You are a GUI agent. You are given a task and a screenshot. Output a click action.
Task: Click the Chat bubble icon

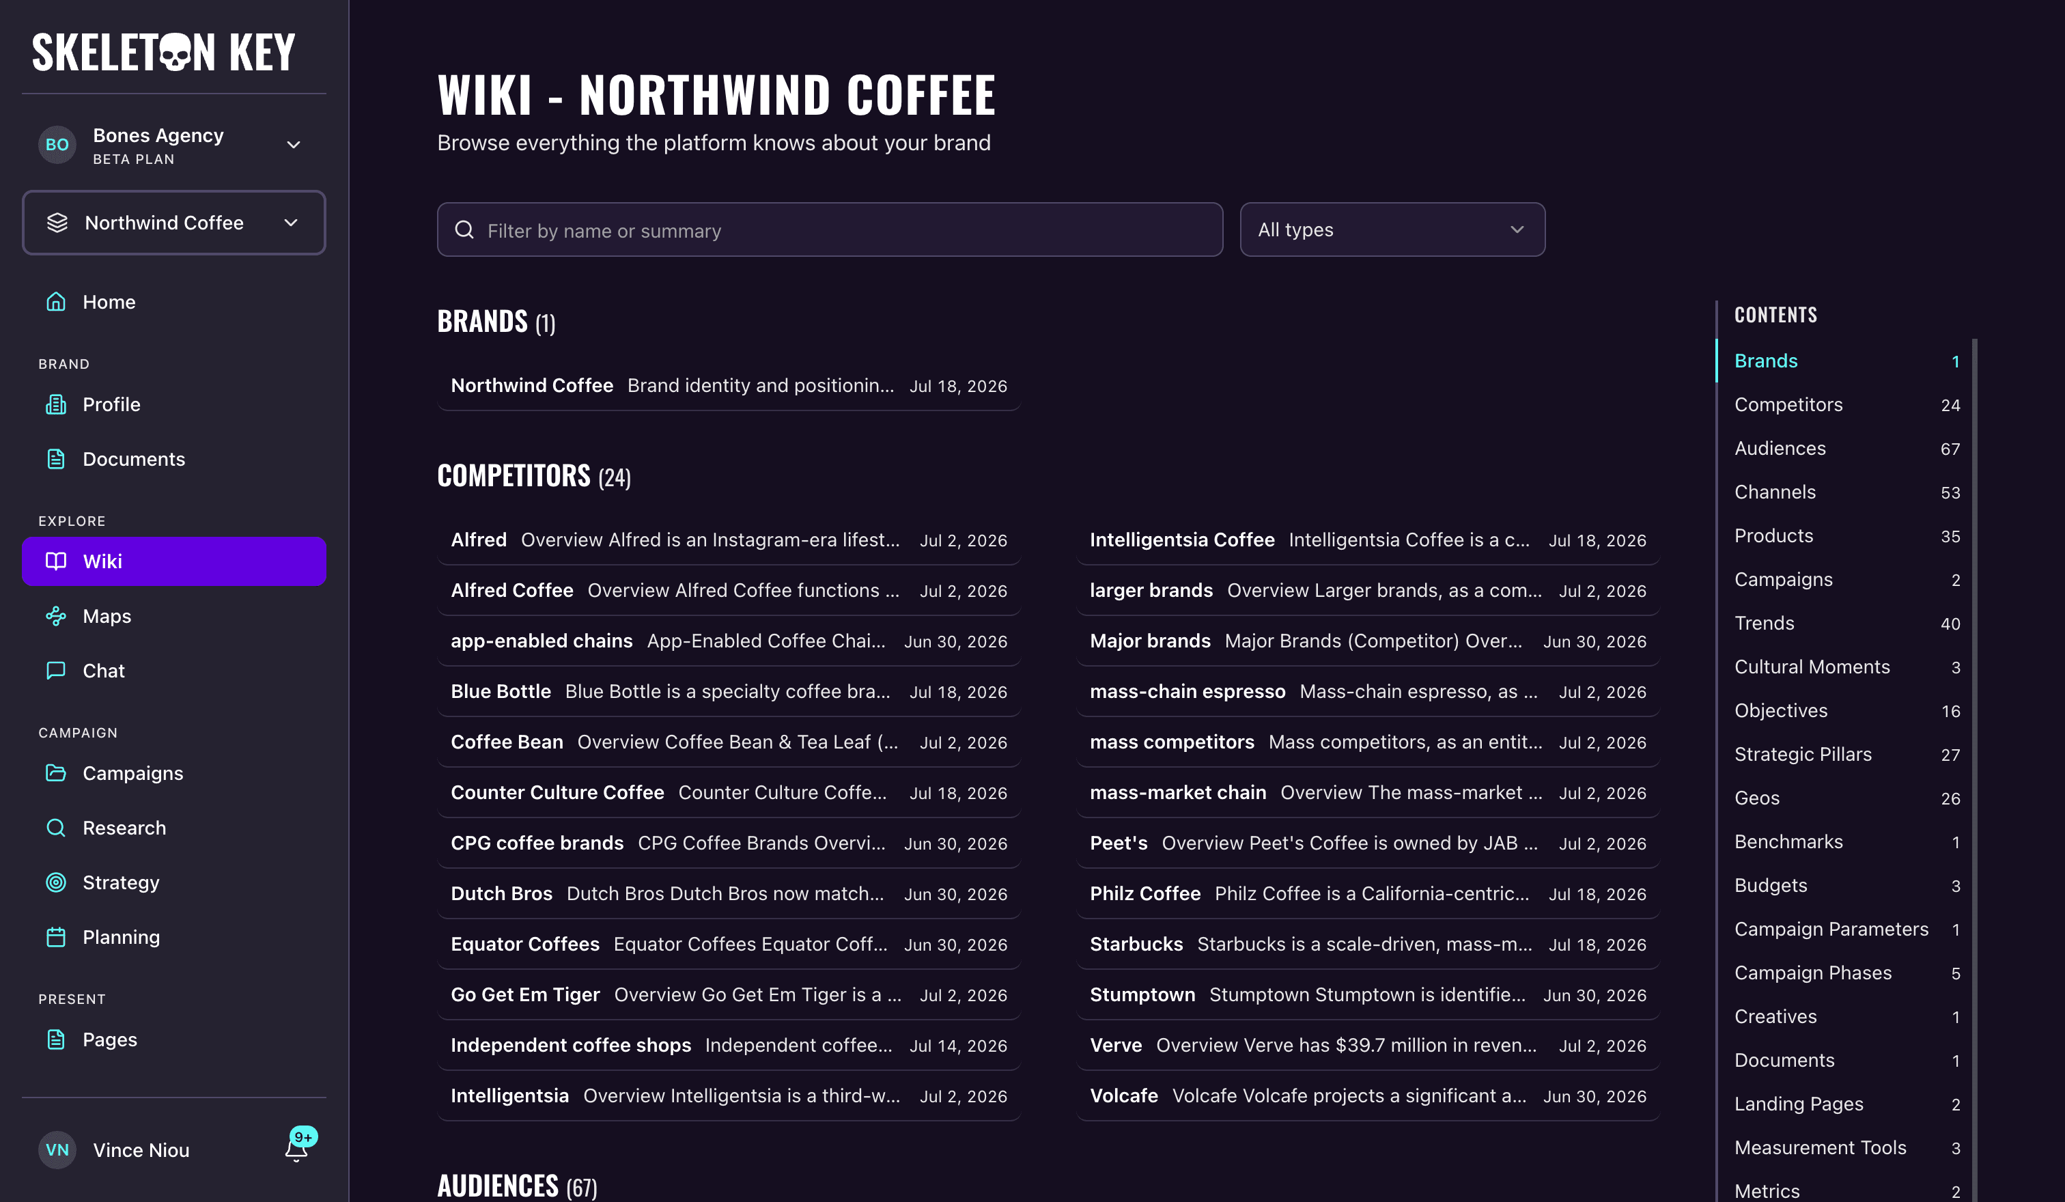pos(56,670)
